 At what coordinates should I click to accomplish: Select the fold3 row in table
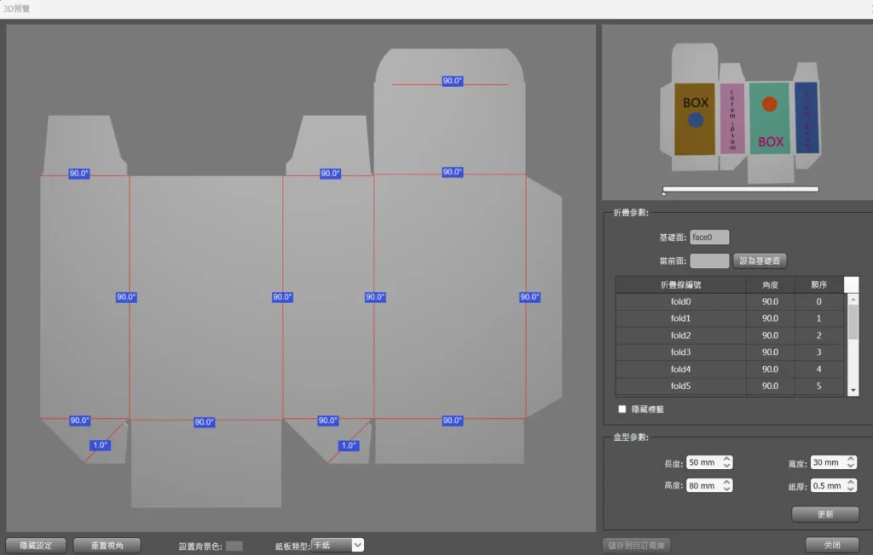[x=680, y=352]
